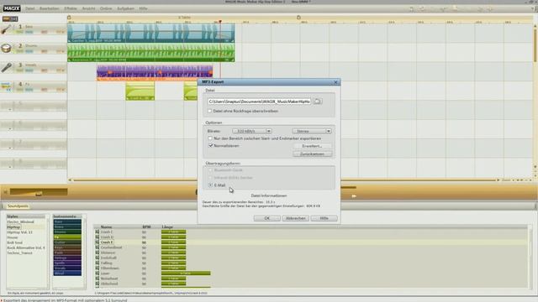The height and width of the screenshot is (302, 538).
Task: Click the MAGIX logo in the top bar
Action: click(x=12, y=8)
